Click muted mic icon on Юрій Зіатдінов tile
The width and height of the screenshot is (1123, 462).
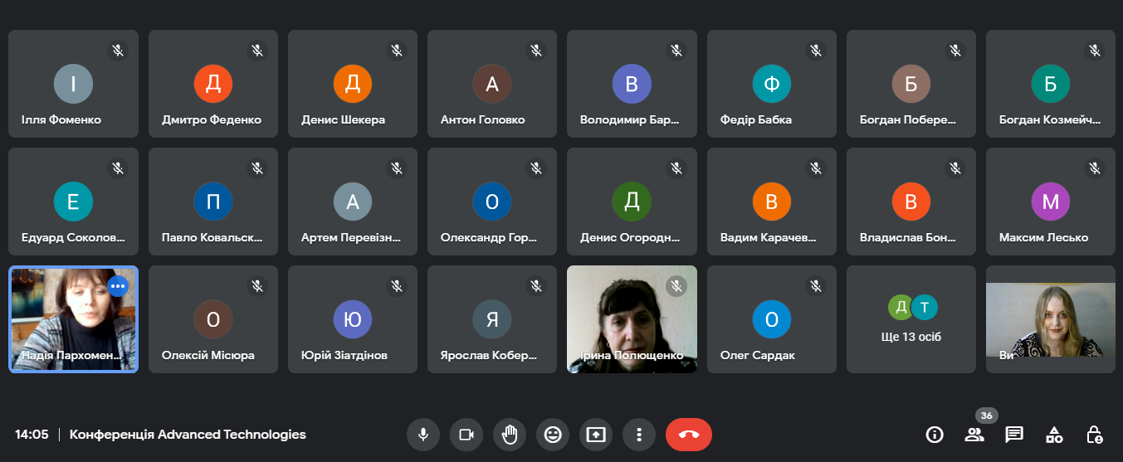click(398, 286)
